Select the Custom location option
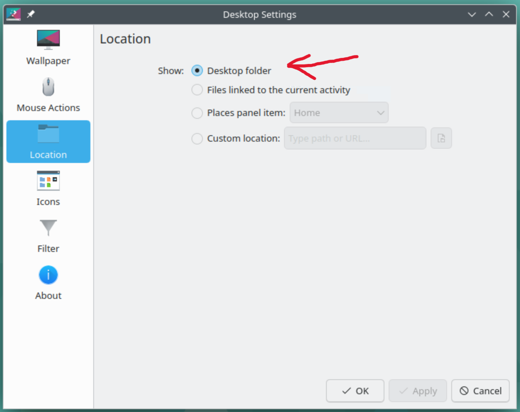The image size is (520, 412). click(x=197, y=138)
